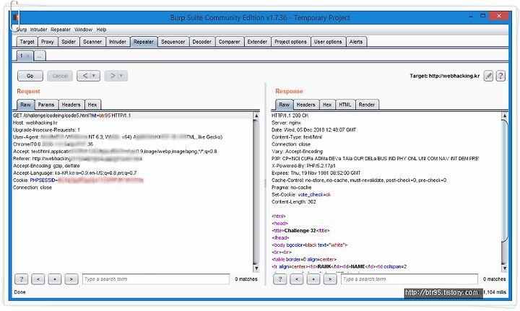Go to next match in response search
Viewport: 520px width, 311px height.
point(329,279)
